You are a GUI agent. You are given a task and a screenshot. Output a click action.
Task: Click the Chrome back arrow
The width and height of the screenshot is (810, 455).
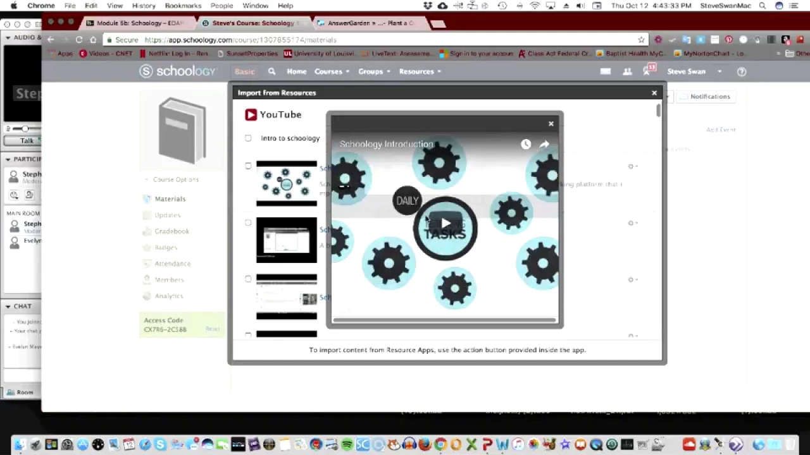point(51,39)
